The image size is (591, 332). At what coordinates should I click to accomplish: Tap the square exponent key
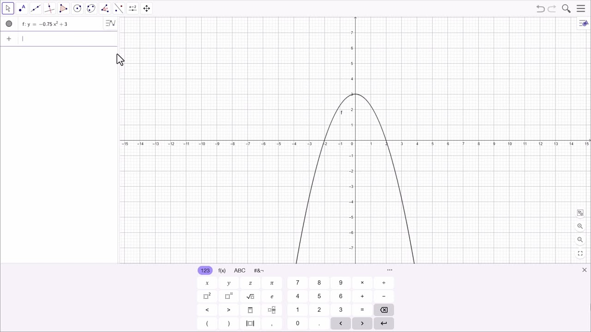coord(207,296)
